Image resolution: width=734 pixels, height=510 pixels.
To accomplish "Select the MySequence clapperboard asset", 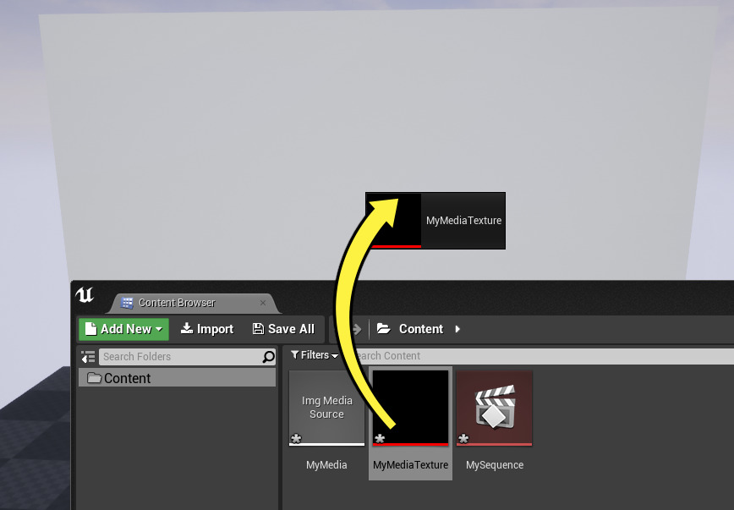I will (495, 408).
